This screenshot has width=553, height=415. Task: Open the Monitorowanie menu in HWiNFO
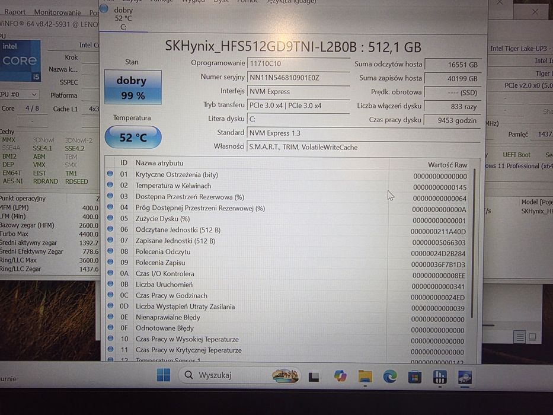pos(57,12)
